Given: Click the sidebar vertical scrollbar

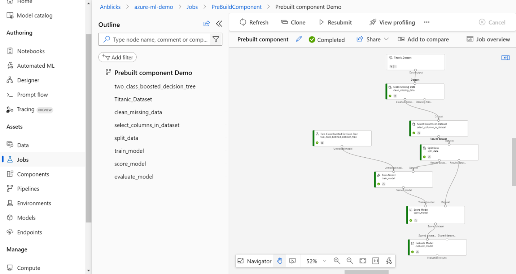Looking at the screenshot, I should [89, 128].
